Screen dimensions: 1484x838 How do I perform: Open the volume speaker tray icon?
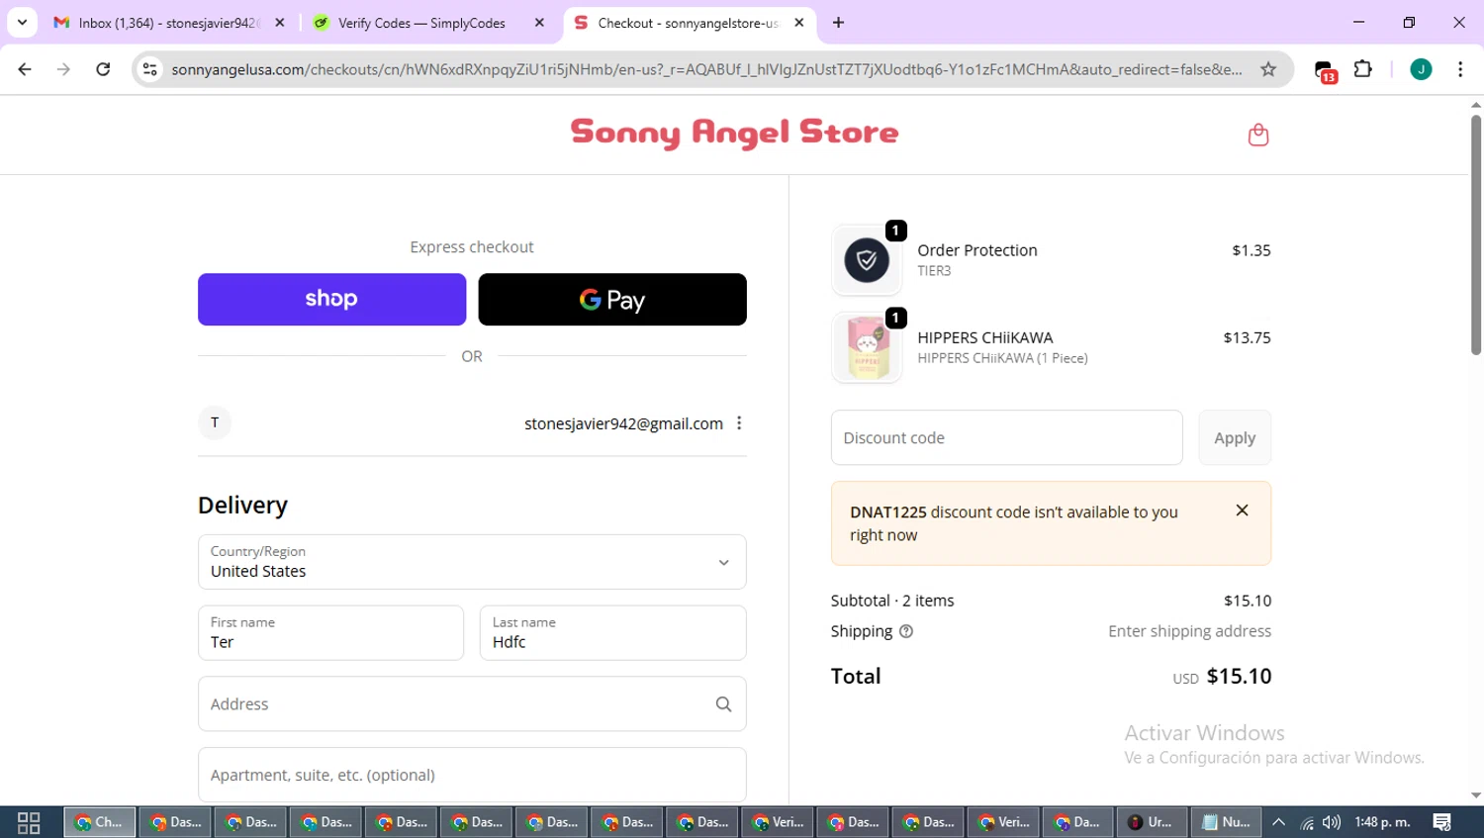click(1332, 822)
